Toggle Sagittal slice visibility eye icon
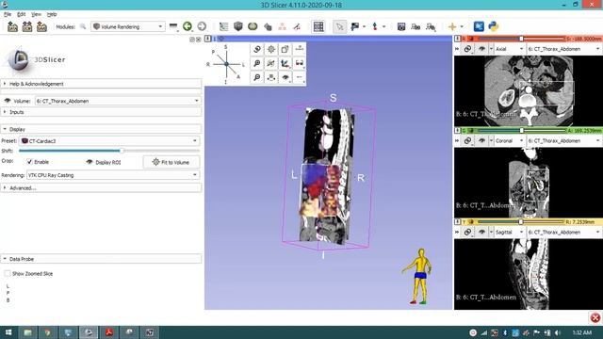 click(x=481, y=233)
